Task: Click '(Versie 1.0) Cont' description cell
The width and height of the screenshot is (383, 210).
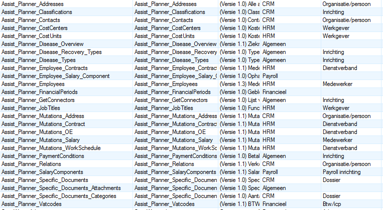Action: pyautogui.click(x=239, y=20)
